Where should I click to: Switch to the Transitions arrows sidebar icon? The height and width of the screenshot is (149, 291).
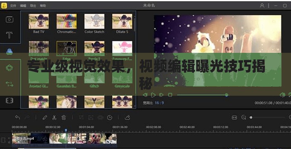9,84
